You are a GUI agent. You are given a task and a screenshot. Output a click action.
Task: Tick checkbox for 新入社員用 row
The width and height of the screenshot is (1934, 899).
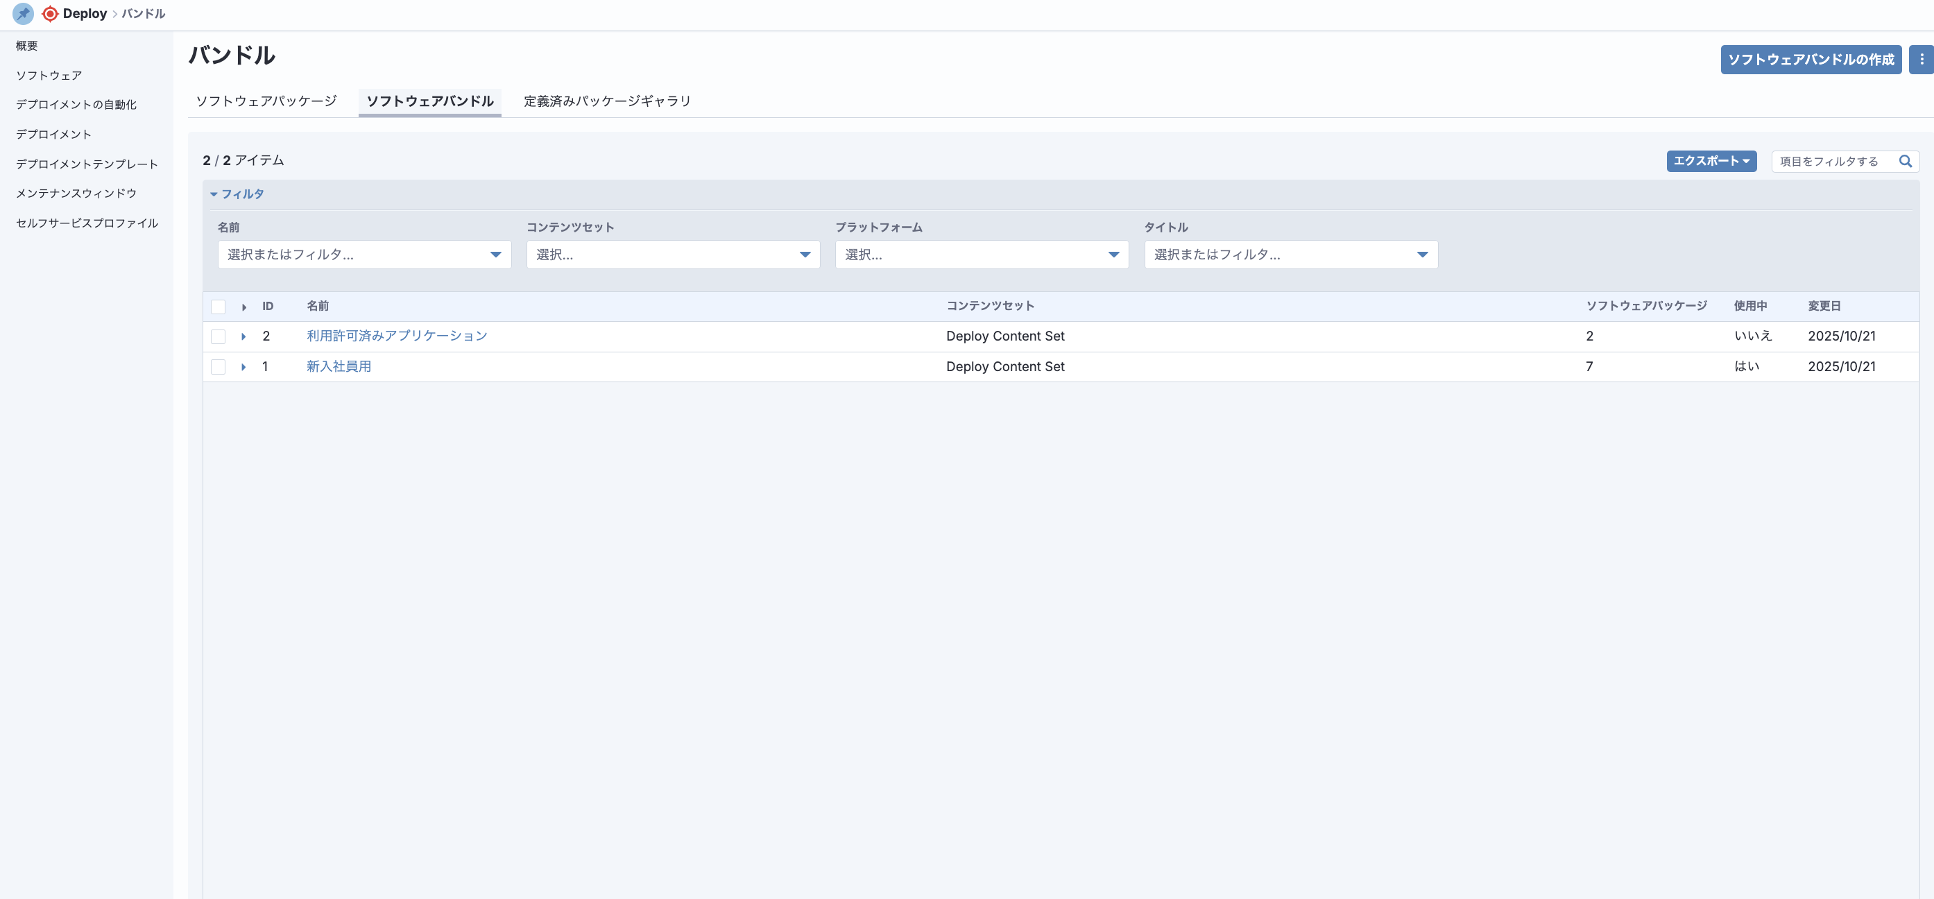click(x=219, y=366)
